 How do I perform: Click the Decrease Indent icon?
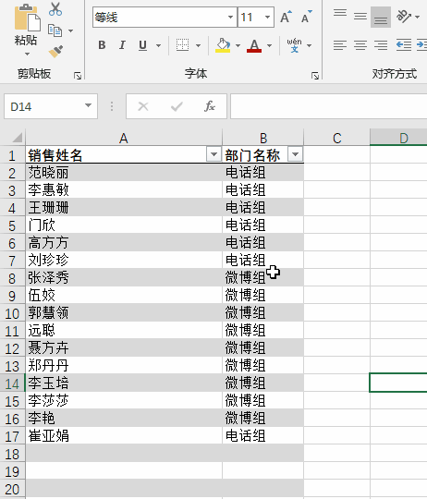tap(404, 45)
